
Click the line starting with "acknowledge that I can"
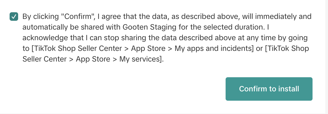click(x=165, y=38)
